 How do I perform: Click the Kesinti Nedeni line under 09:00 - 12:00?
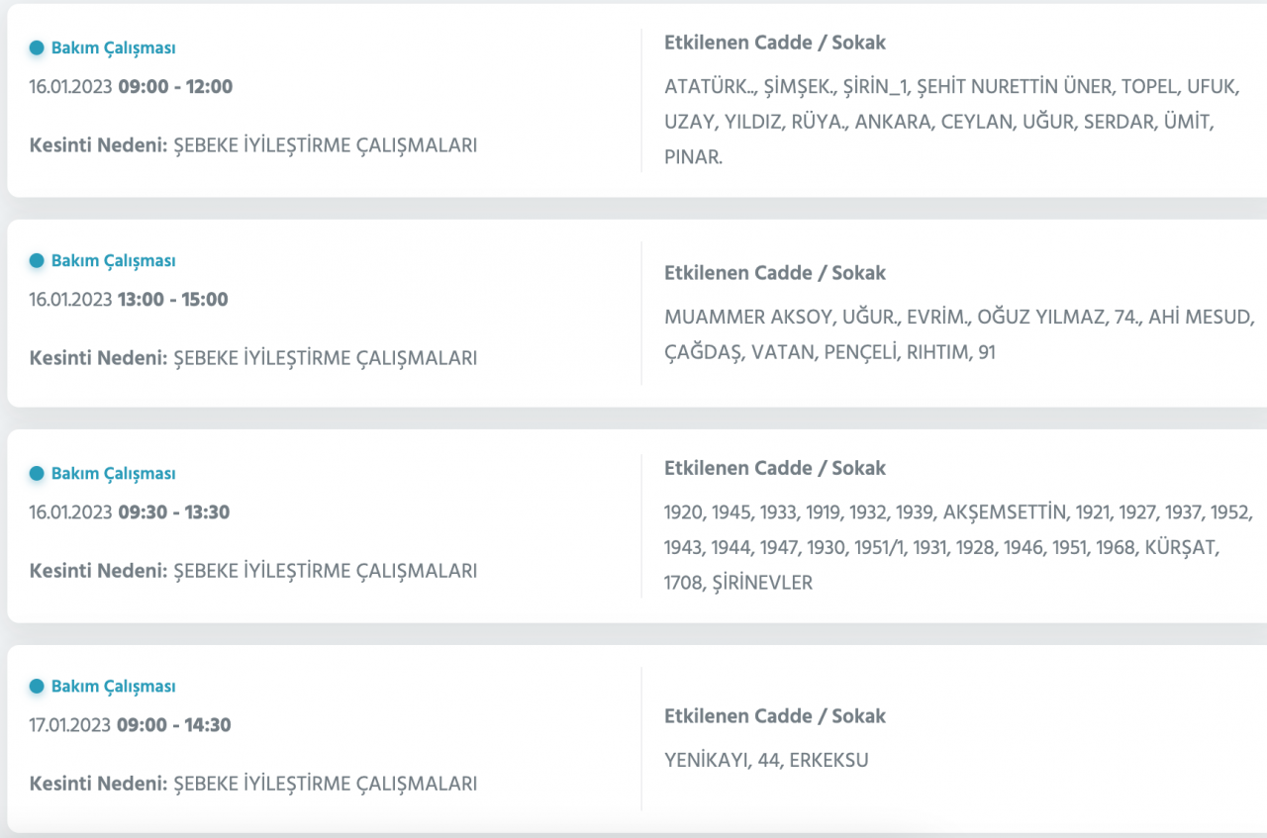pyautogui.click(x=253, y=145)
